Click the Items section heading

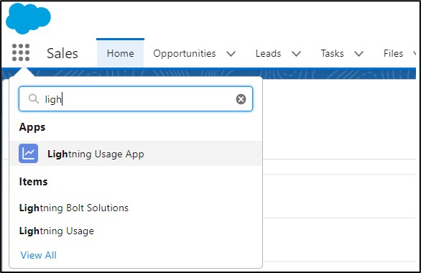33,182
